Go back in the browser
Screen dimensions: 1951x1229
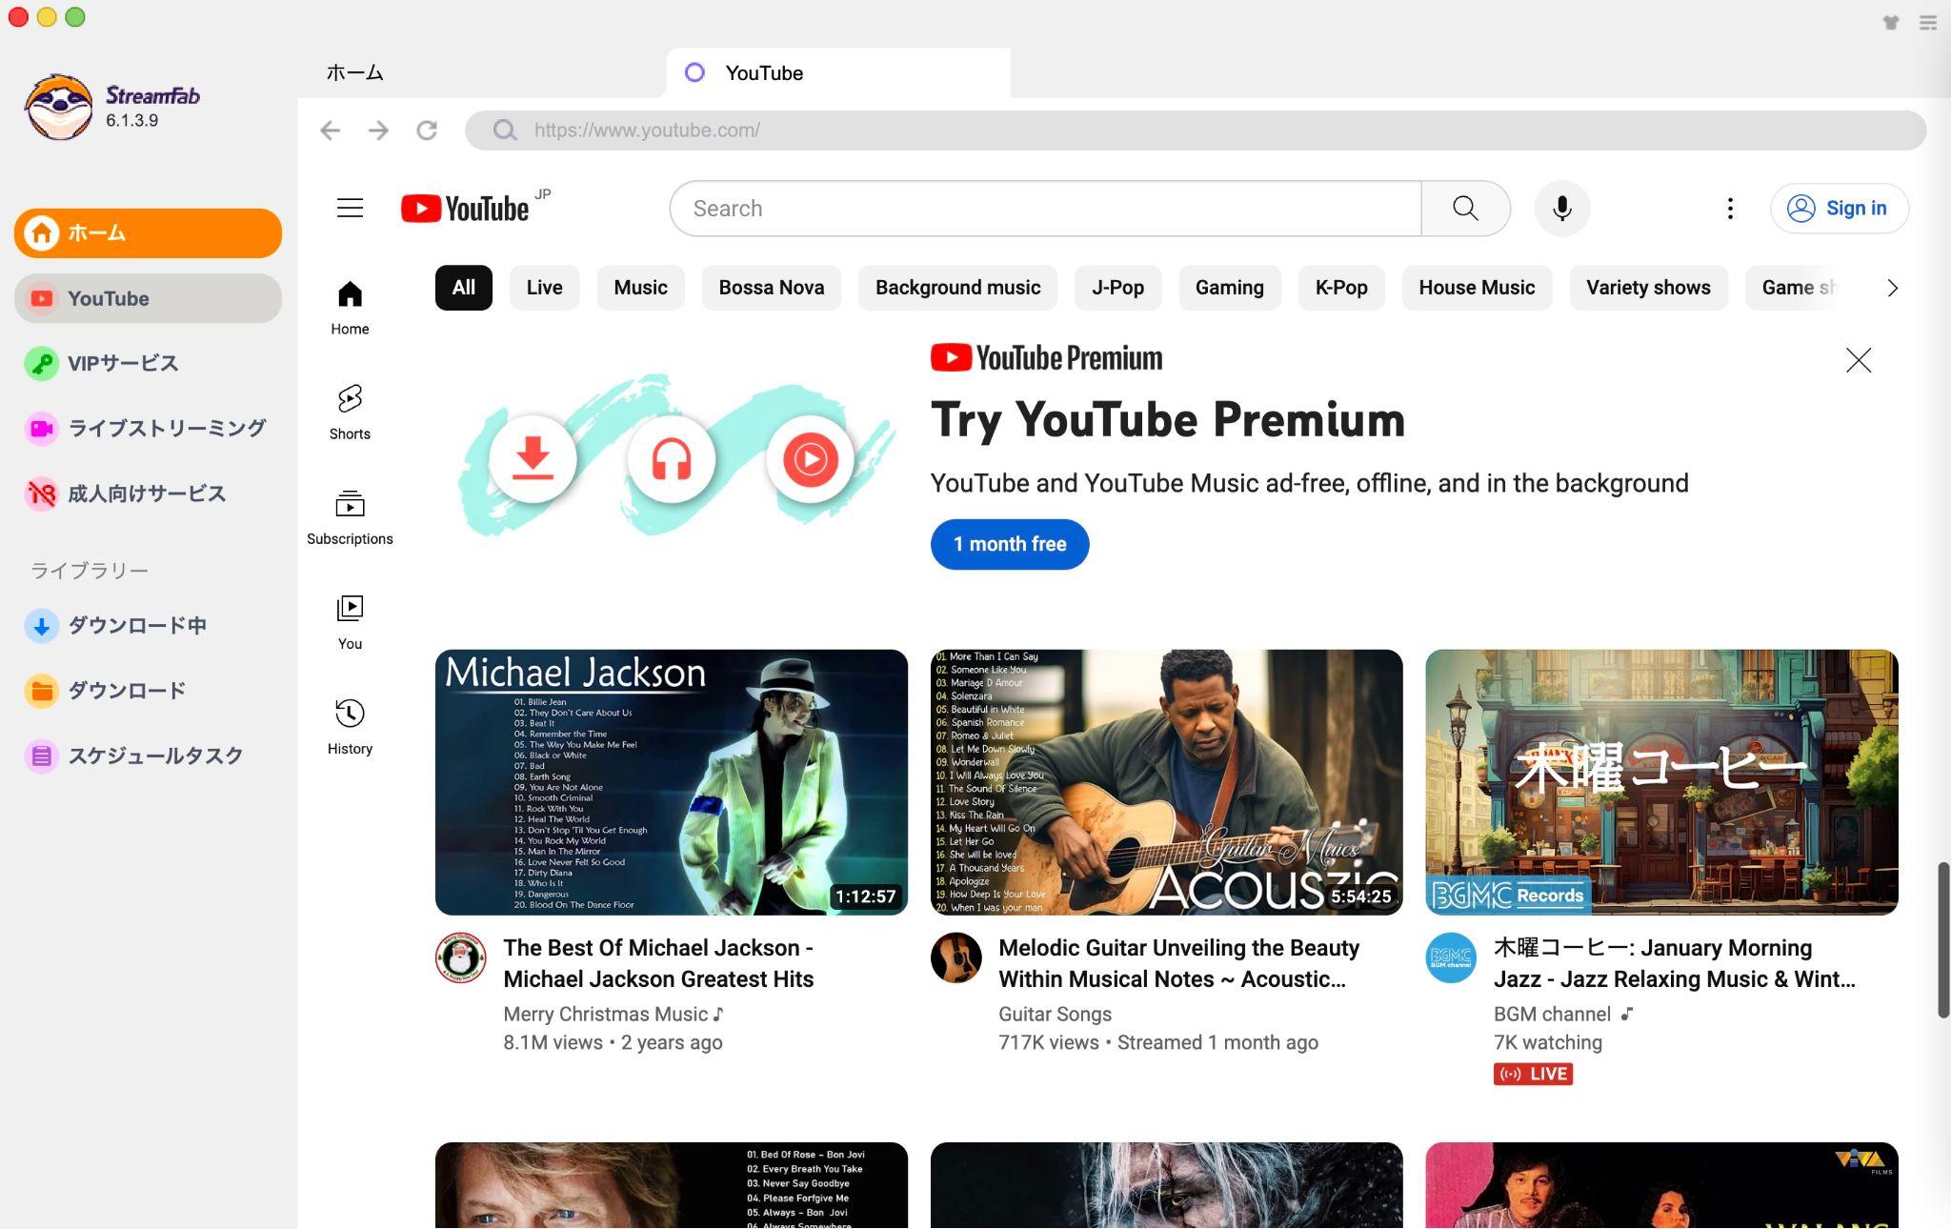(331, 131)
